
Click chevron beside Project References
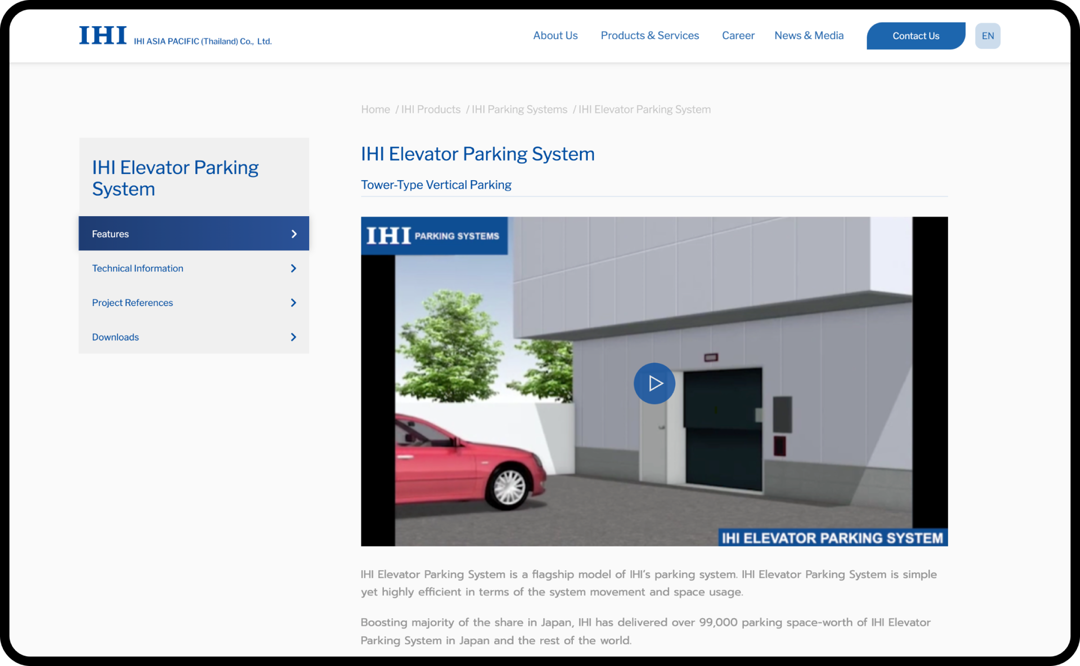coord(293,303)
